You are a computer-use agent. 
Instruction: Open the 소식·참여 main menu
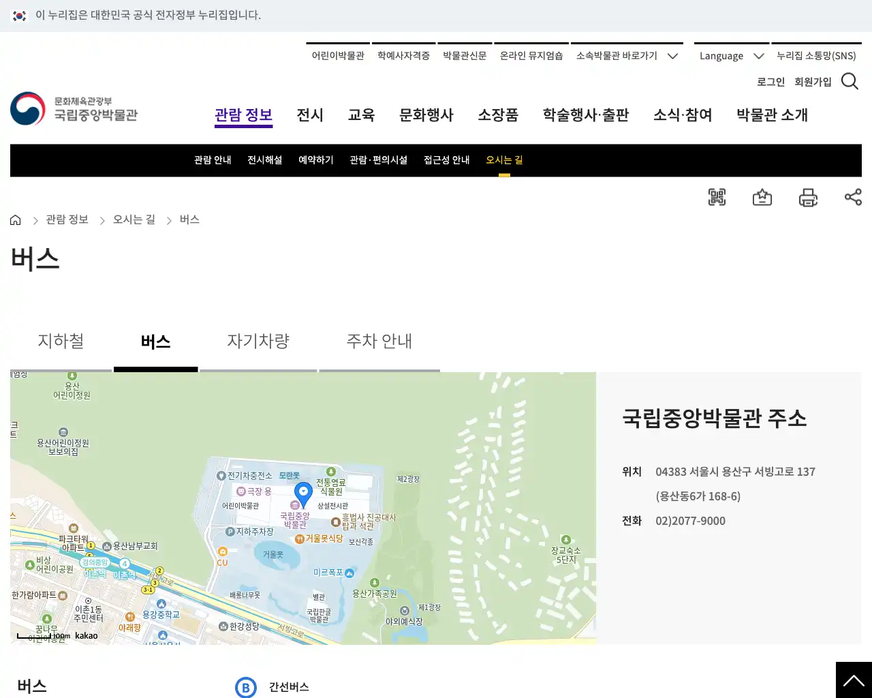pos(683,115)
